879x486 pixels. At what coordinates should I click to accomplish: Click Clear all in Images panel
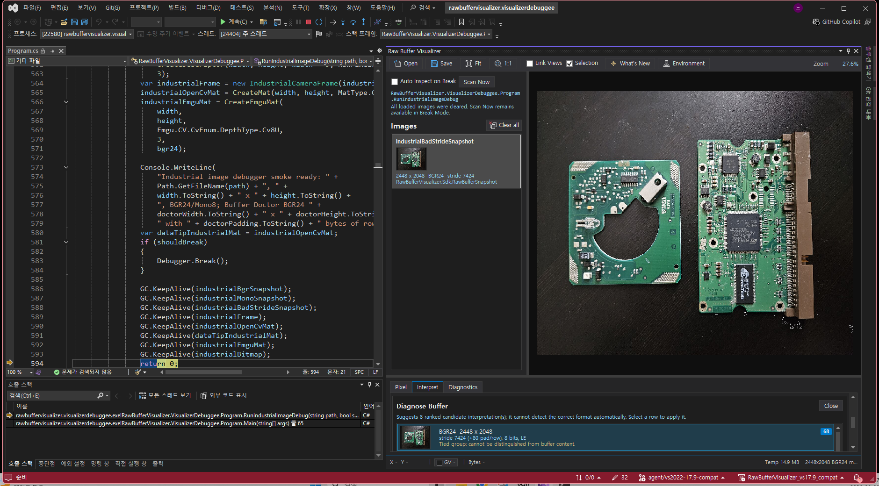(504, 125)
